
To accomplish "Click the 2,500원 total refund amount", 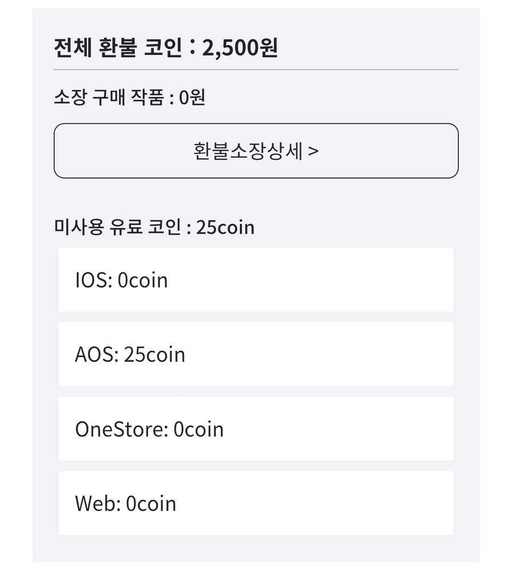I will coord(240,47).
